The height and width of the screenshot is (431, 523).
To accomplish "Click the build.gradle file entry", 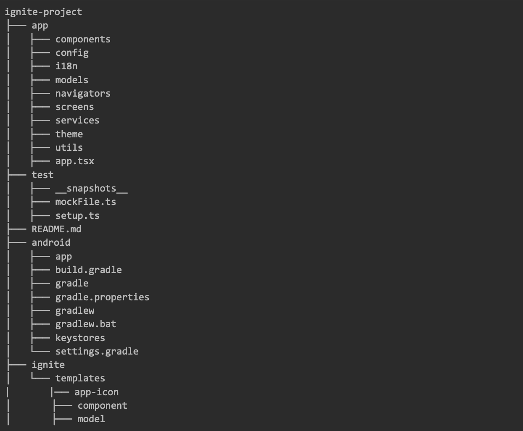I will (x=88, y=270).
